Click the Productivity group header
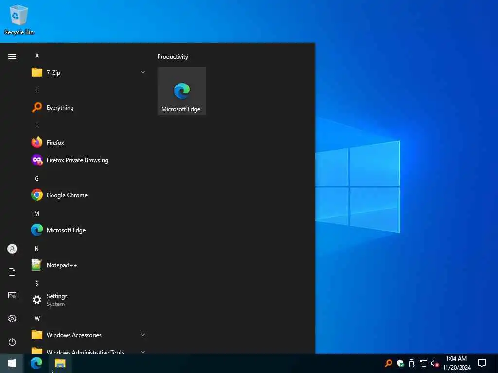This screenshot has width=498, height=373. (173, 57)
